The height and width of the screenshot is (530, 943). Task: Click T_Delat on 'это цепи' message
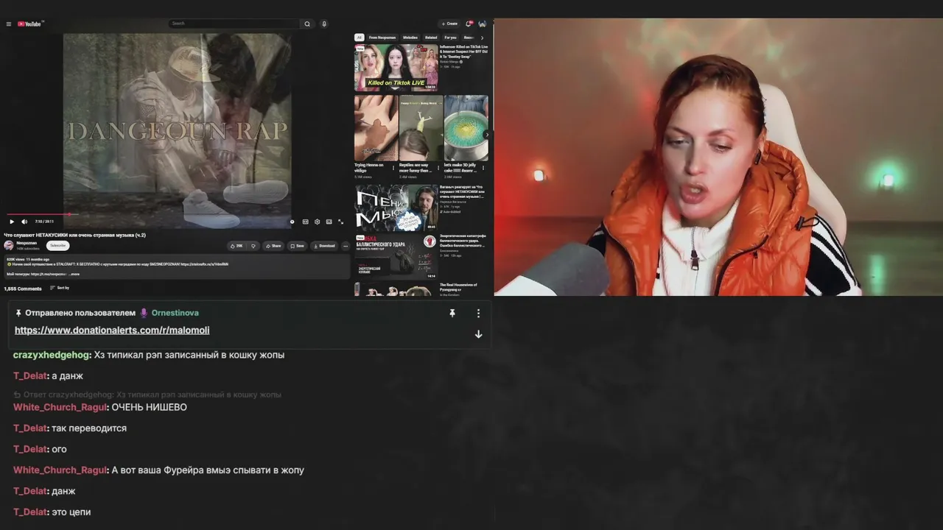[x=30, y=512]
